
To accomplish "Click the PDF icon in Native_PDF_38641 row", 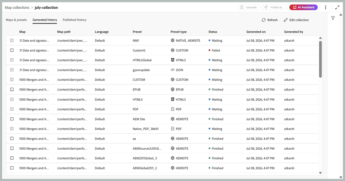I will 172,129.
